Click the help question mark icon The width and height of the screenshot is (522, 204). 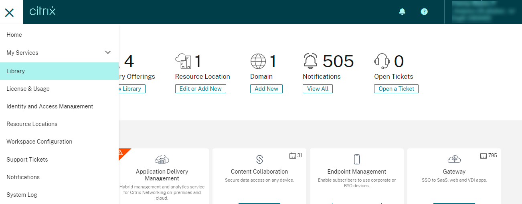coord(424,12)
